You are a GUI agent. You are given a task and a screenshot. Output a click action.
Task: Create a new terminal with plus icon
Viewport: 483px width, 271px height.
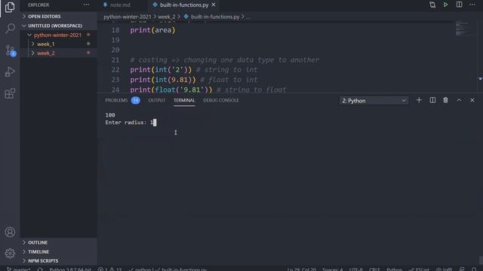point(419,100)
